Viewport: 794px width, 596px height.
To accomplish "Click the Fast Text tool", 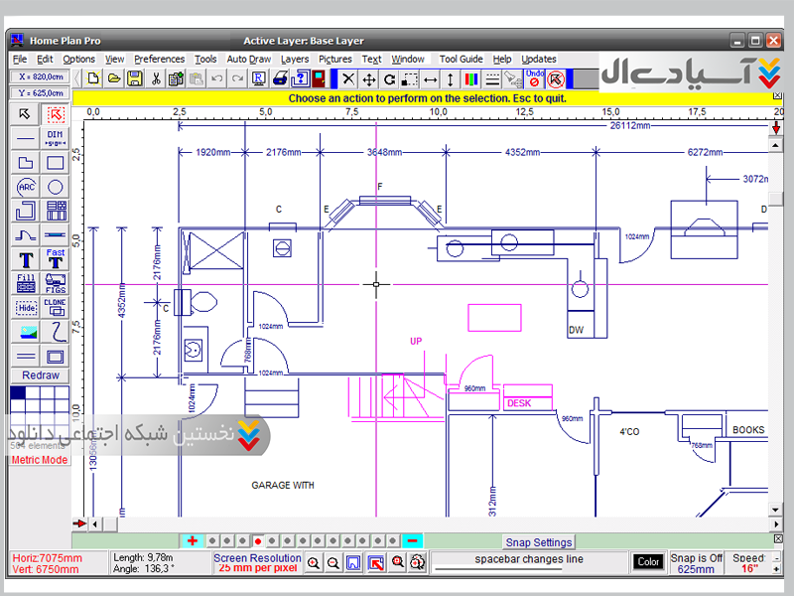I will tap(56, 258).
